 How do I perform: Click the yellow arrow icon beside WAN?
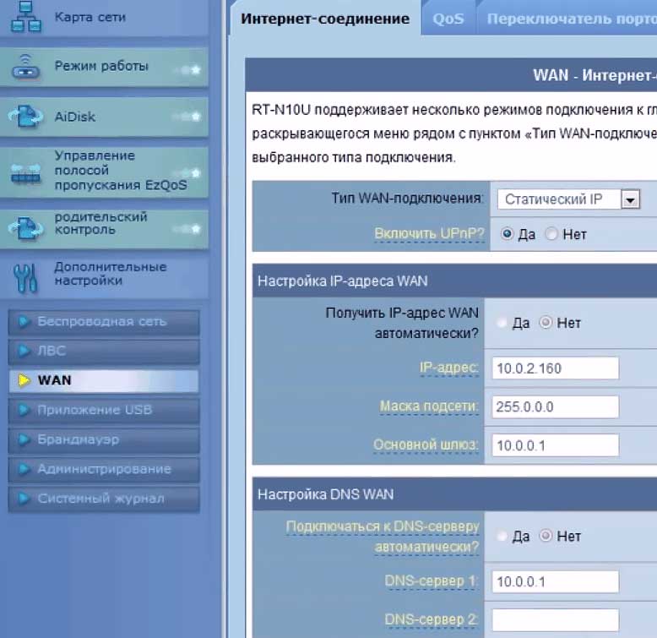coord(24,380)
